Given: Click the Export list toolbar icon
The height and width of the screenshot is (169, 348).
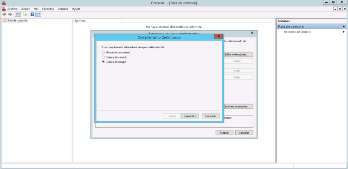Looking at the screenshot, I should [x=25, y=14].
